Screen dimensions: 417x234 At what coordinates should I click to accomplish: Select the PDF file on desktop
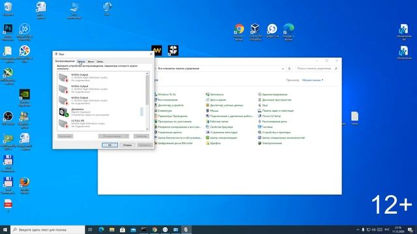pos(8,205)
